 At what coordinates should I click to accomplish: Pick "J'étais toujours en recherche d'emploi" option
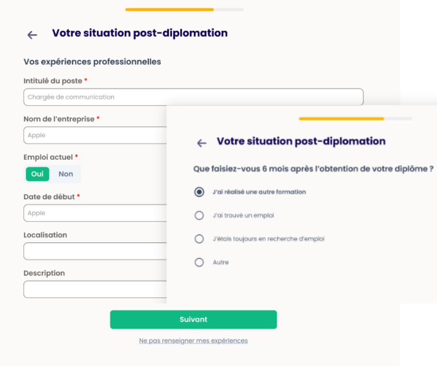[x=199, y=239]
